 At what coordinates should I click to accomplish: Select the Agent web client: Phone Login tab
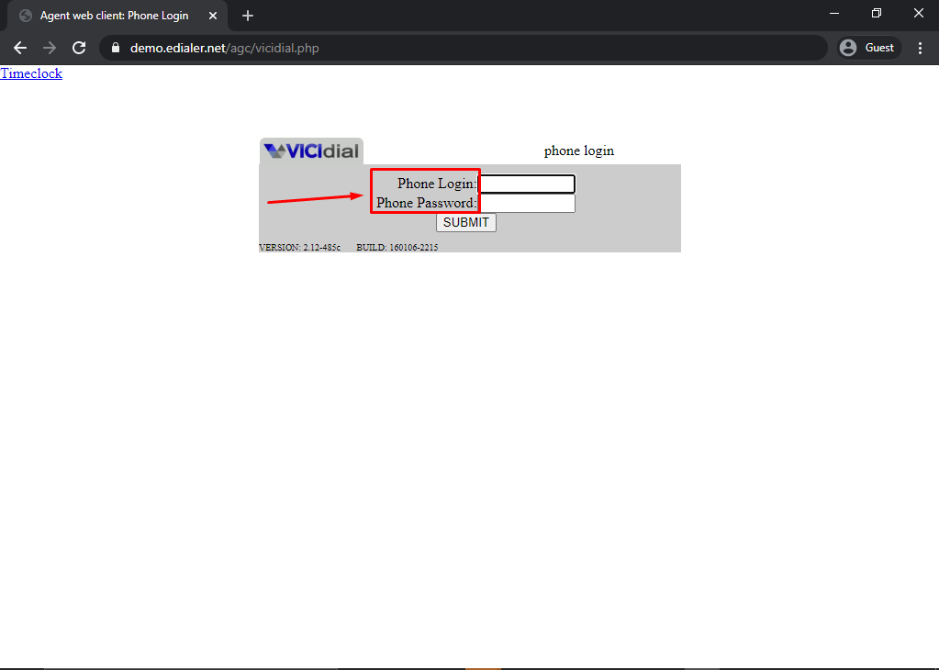(117, 16)
